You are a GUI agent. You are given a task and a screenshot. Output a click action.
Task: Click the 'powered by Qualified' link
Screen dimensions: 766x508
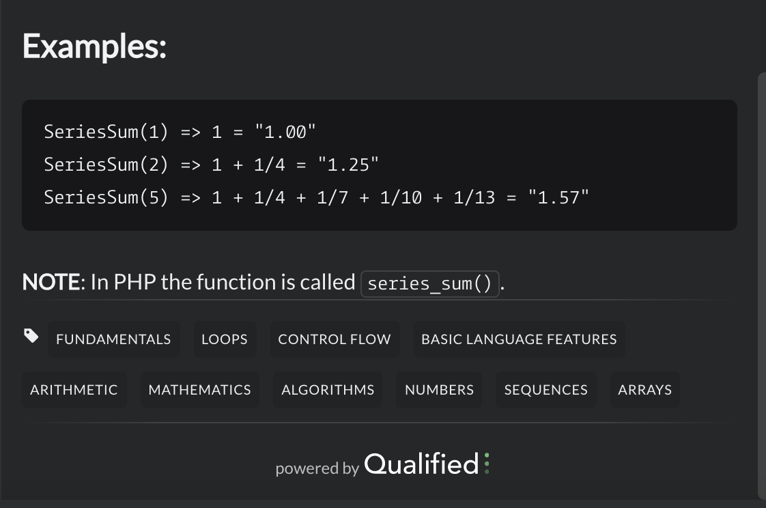coord(382,465)
